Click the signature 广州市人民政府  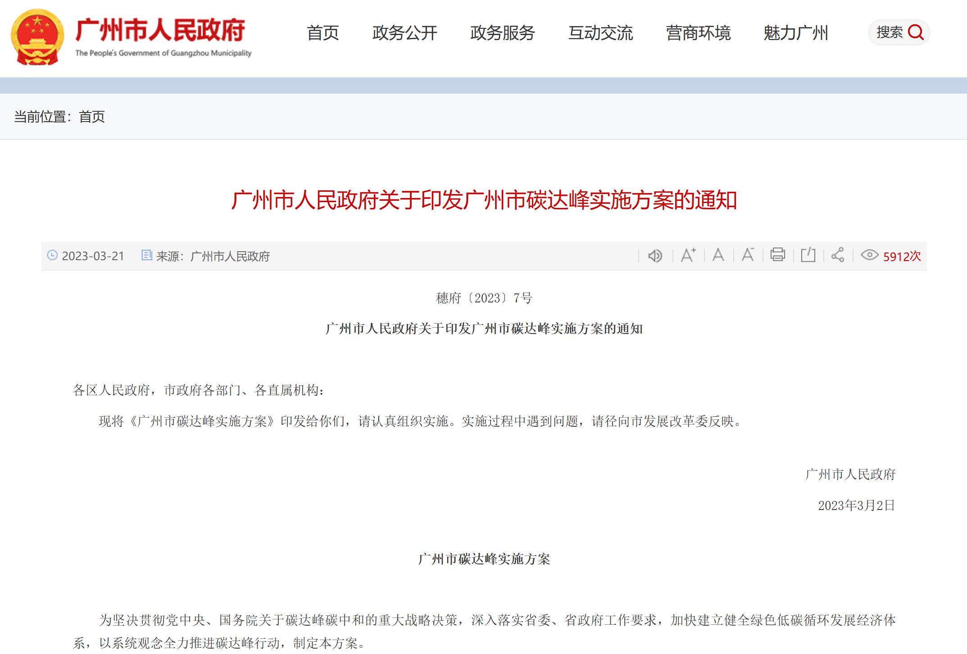click(x=850, y=474)
